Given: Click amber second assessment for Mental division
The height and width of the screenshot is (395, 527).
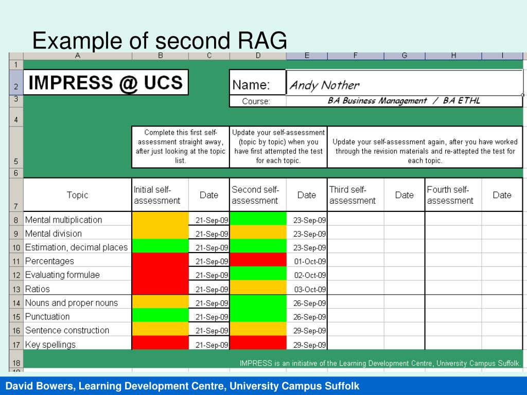Looking at the screenshot, I should coord(258,232).
